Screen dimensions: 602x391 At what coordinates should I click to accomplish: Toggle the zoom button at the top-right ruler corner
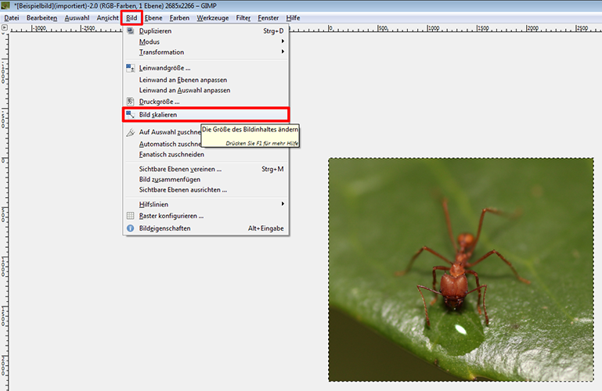[597, 27]
